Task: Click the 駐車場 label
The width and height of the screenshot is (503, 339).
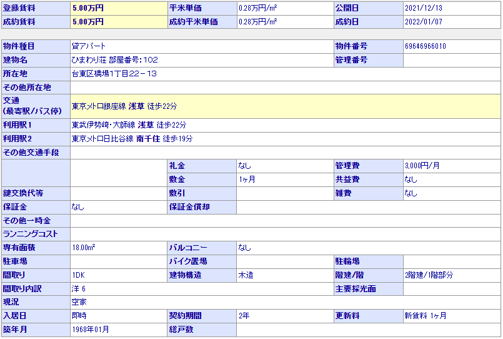Action: (15, 261)
